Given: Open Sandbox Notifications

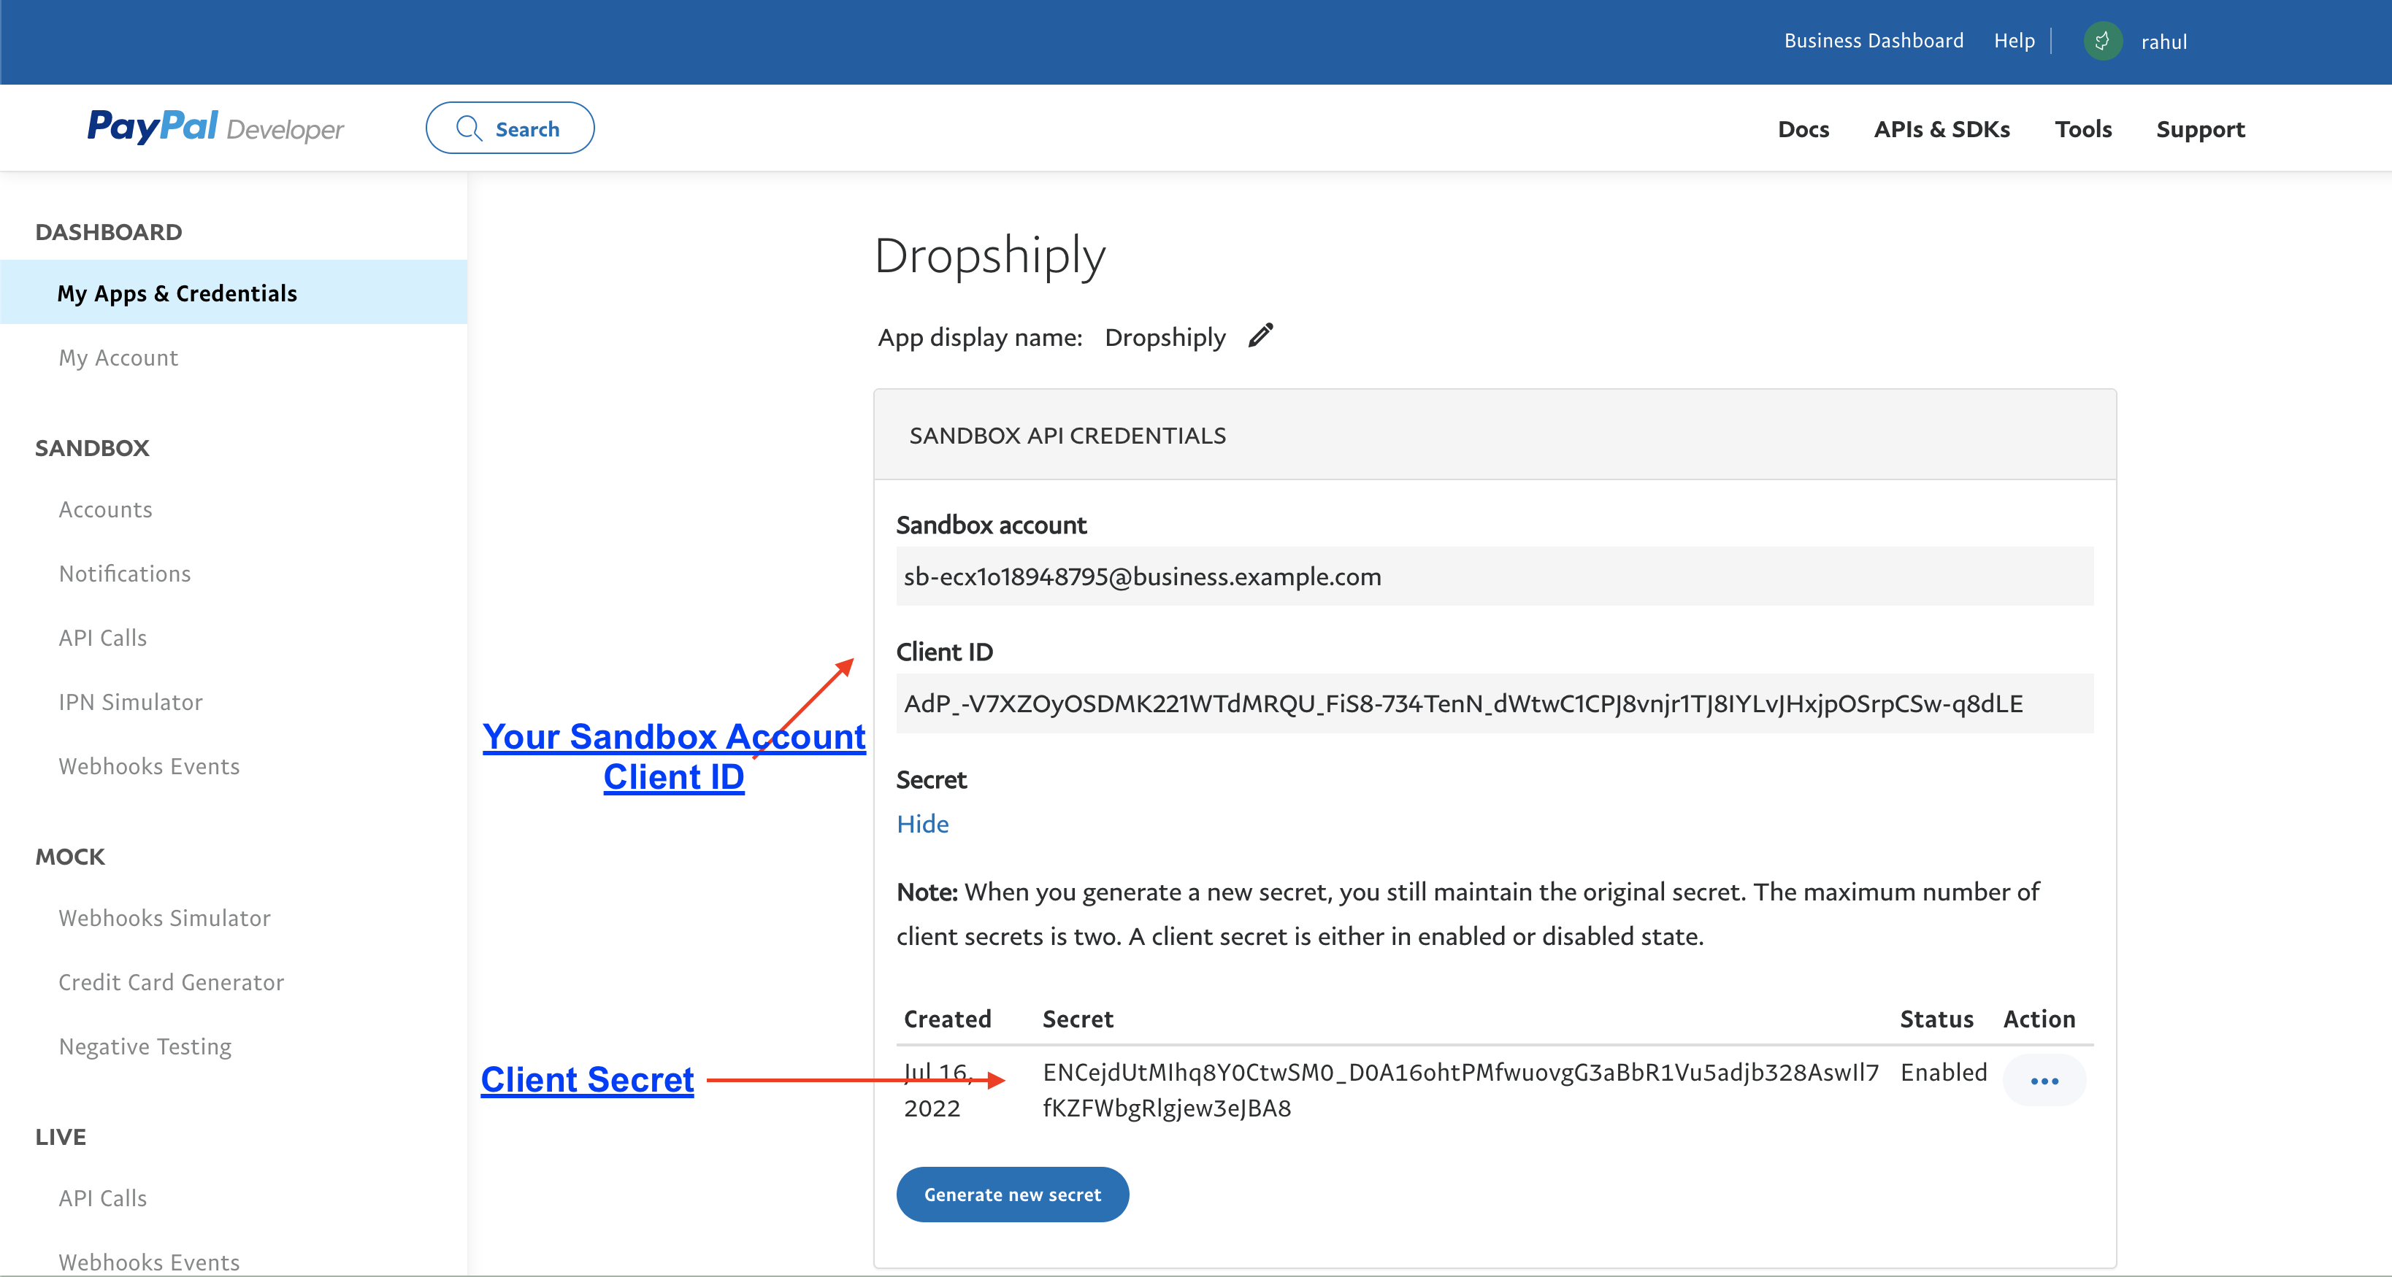Looking at the screenshot, I should [x=124, y=574].
